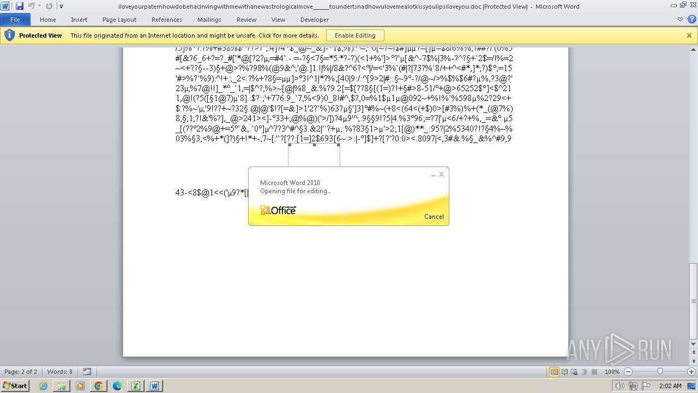
Task: Click the Save icon in Quick Access Toolbar
Action: (x=20, y=6)
